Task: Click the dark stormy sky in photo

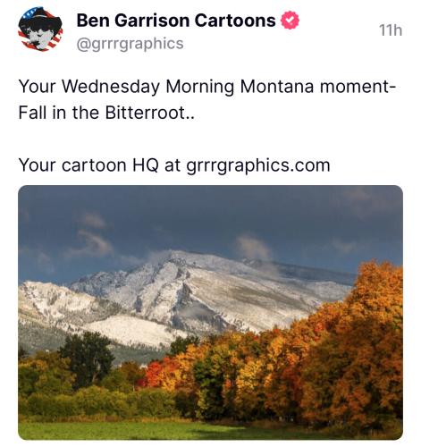Action: click(x=208, y=215)
